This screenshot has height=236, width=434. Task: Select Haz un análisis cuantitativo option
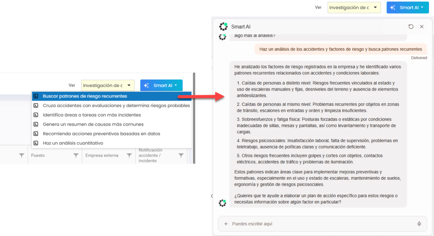111,143
